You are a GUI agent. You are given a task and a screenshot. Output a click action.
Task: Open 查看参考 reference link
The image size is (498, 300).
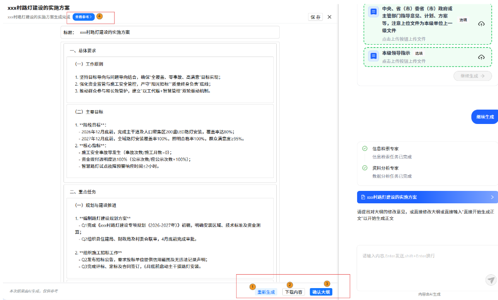83,17
